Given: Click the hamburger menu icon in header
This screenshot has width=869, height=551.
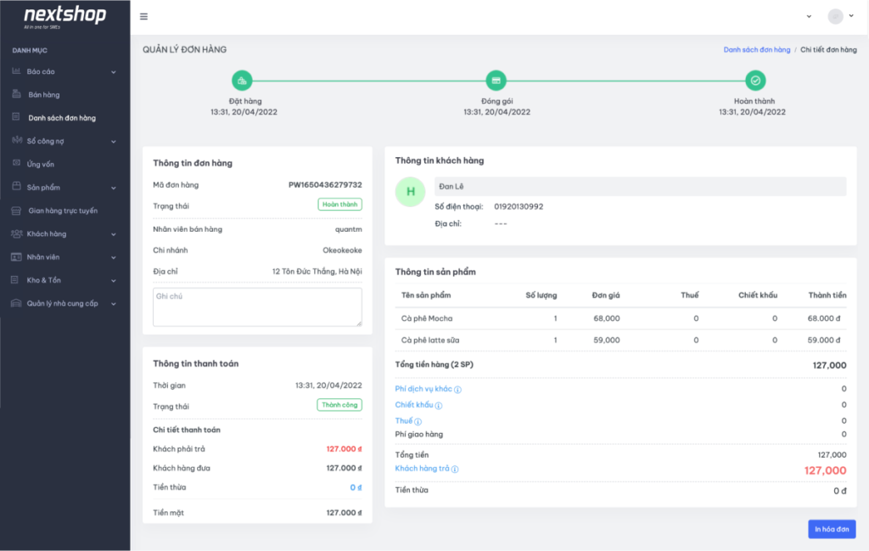Looking at the screenshot, I should (143, 16).
